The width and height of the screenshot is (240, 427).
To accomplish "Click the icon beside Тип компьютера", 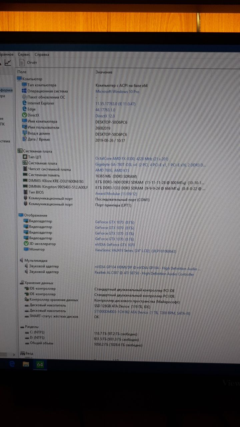I will (x=24, y=85).
